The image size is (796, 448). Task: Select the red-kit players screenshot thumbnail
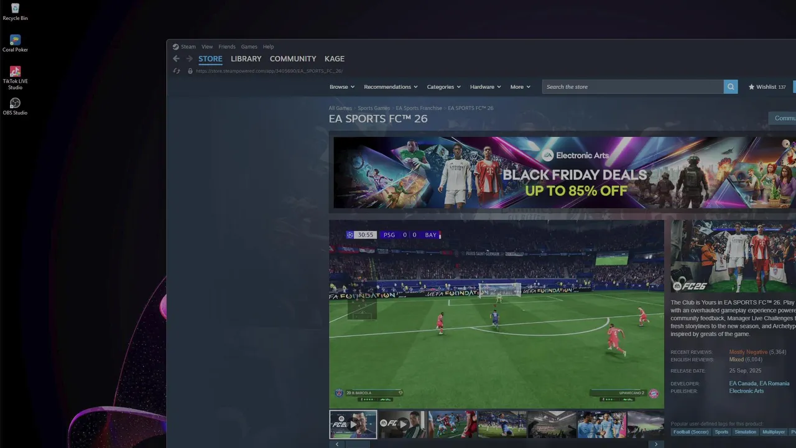pyautogui.click(x=453, y=424)
